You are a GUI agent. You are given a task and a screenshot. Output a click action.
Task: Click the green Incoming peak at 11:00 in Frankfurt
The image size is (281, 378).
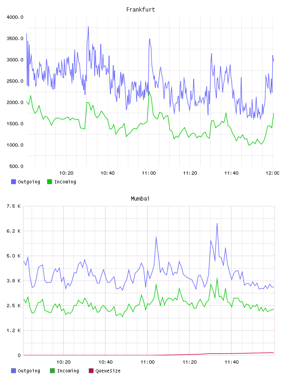(149, 91)
